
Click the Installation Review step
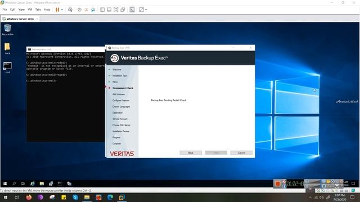pos(121,131)
